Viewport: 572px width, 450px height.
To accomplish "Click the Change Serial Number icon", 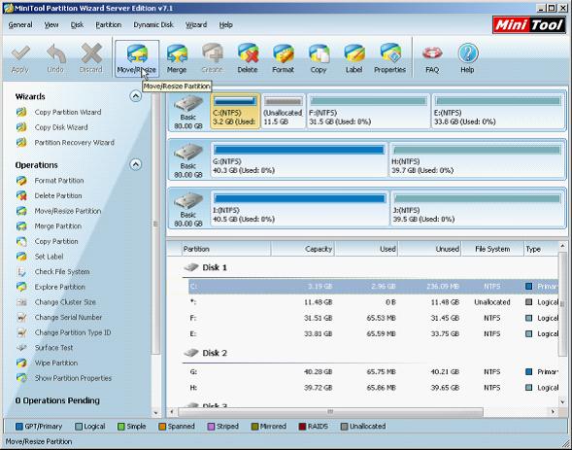I will [x=21, y=318].
